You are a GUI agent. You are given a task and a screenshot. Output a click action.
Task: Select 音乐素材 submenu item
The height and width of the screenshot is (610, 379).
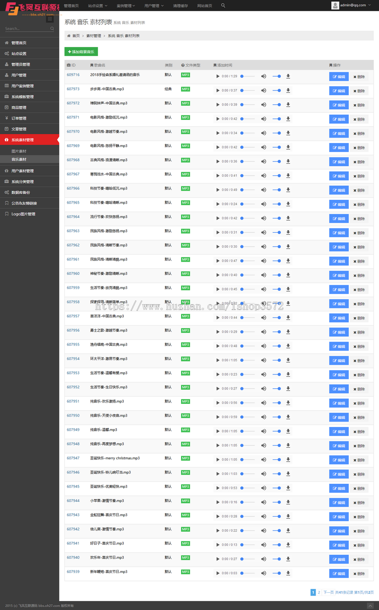point(29,159)
